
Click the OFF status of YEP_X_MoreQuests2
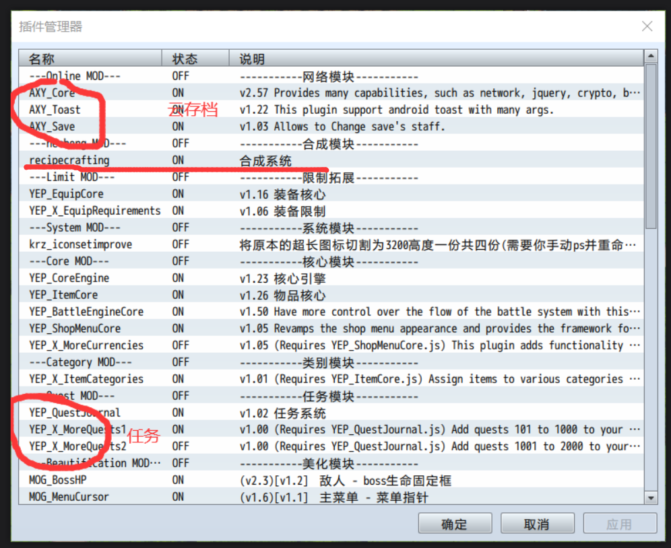click(181, 446)
